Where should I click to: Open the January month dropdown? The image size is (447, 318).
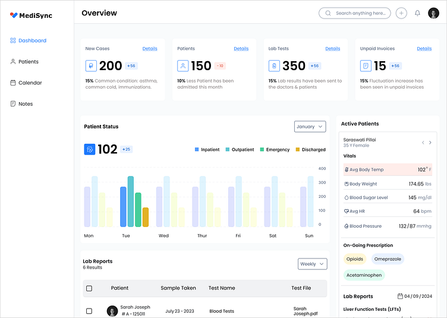click(x=310, y=127)
